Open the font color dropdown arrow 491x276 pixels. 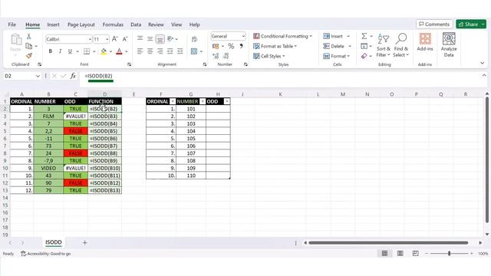127,51
